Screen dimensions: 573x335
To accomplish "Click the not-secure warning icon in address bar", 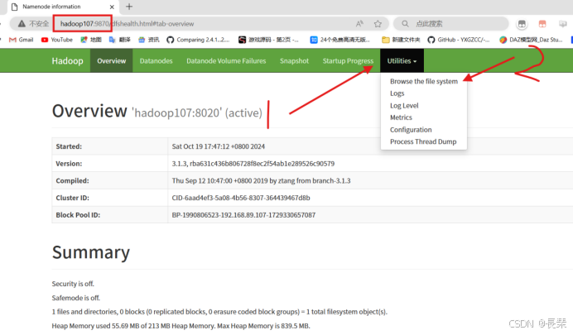I will [22, 24].
